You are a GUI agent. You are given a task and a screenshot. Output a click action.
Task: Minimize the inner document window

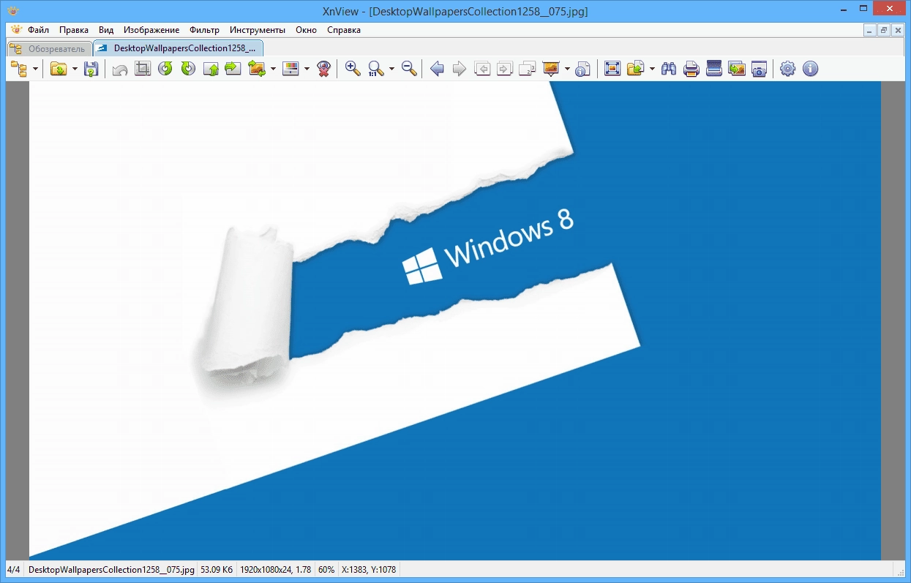point(870,30)
